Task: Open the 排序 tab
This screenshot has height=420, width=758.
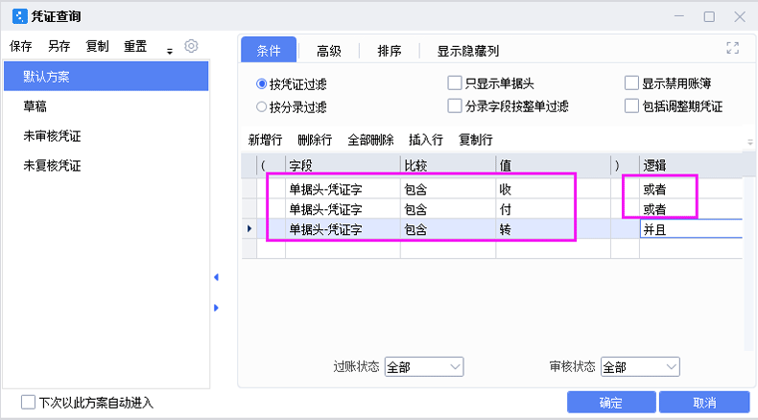Action: (390, 51)
